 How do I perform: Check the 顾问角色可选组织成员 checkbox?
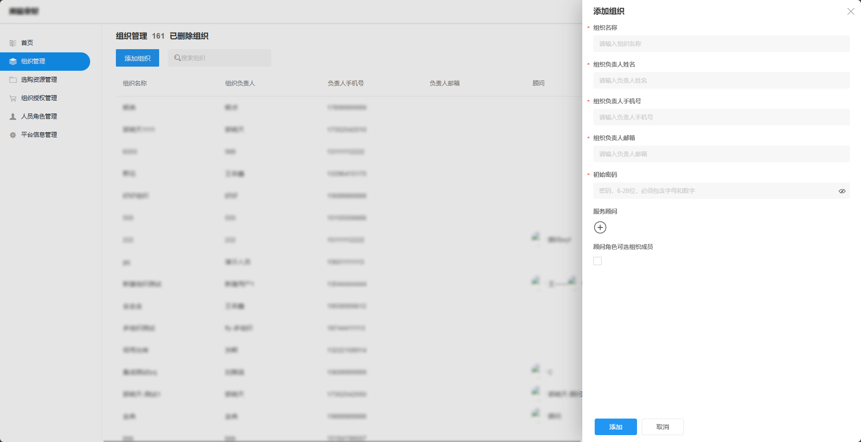[597, 261]
